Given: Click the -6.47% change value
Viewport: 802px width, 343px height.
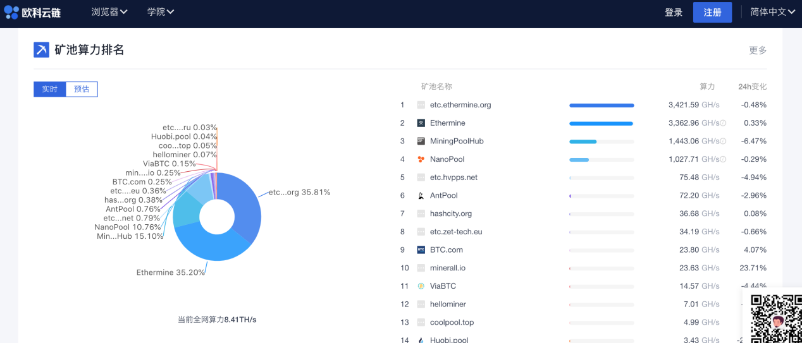Looking at the screenshot, I should point(754,141).
